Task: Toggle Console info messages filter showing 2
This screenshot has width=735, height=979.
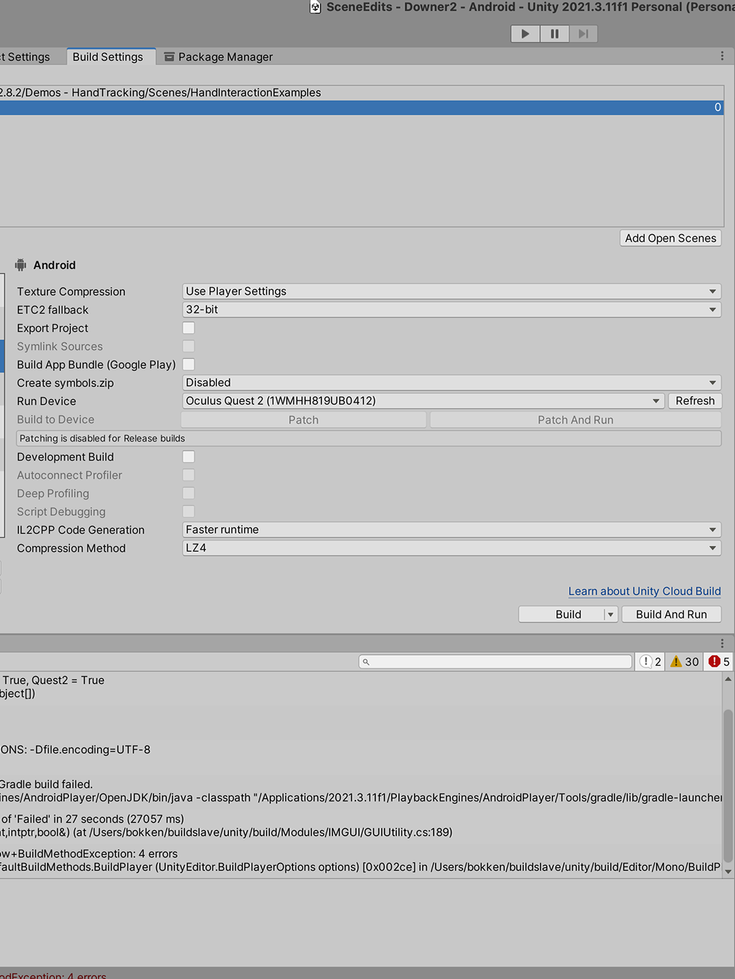Action: [651, 662]
